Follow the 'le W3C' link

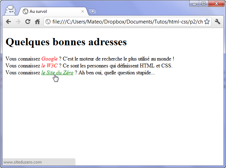(50, 66)
